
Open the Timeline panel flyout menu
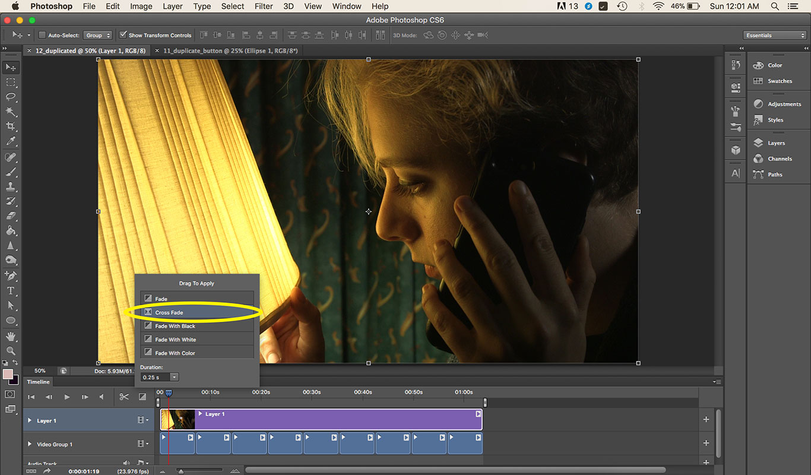717,382
